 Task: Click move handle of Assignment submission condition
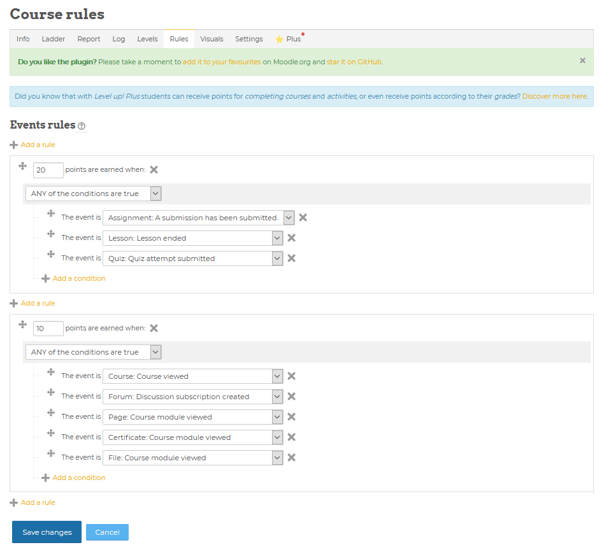coord(51,215)
